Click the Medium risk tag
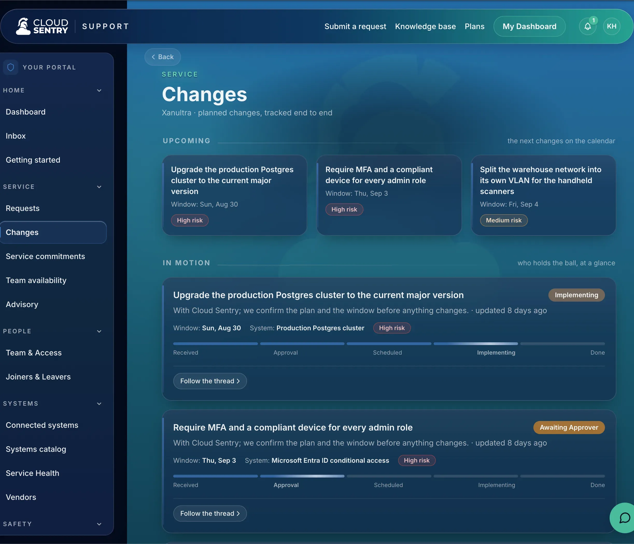 (504, 220)
